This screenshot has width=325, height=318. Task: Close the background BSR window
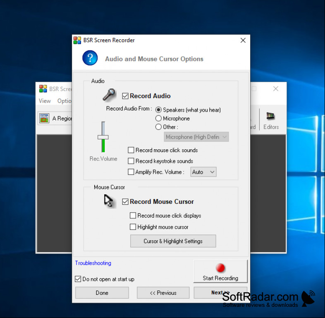tap(275, 89)
